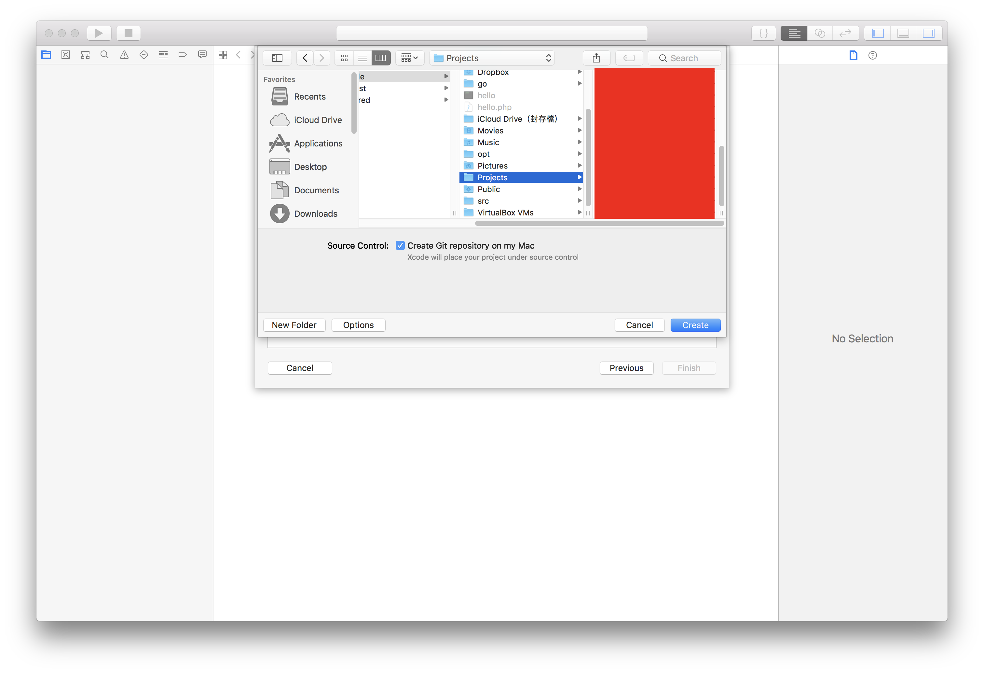
Task: Show the Source Control navigator icon
Action: pos(66,55)
